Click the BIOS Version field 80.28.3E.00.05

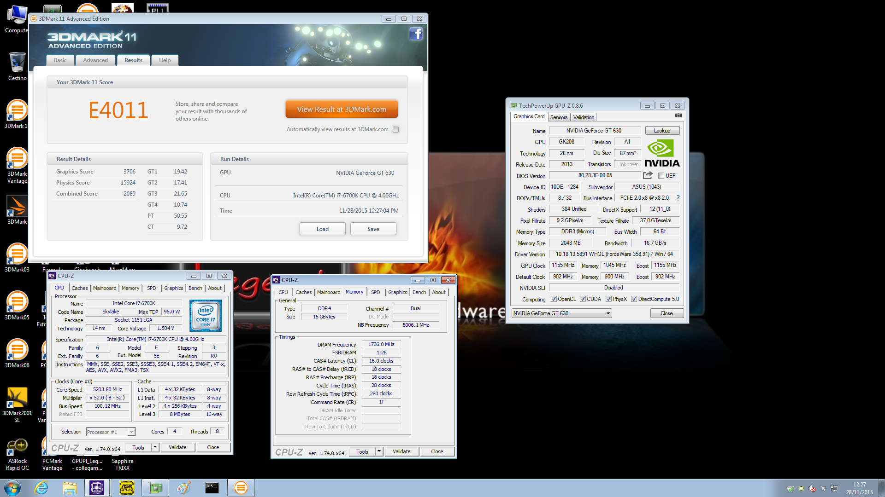(x=595, y=175)
